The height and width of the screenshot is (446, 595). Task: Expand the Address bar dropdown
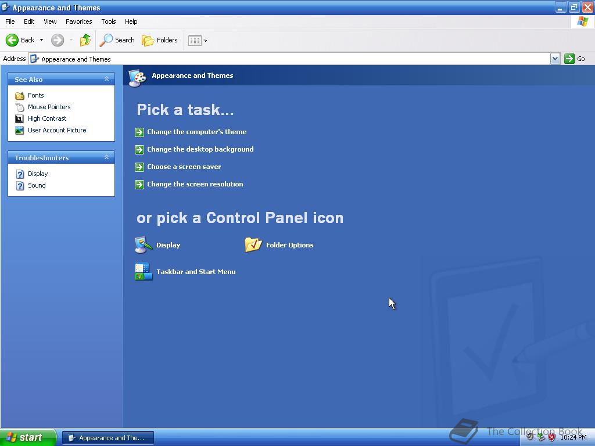[x=555, y=59]
